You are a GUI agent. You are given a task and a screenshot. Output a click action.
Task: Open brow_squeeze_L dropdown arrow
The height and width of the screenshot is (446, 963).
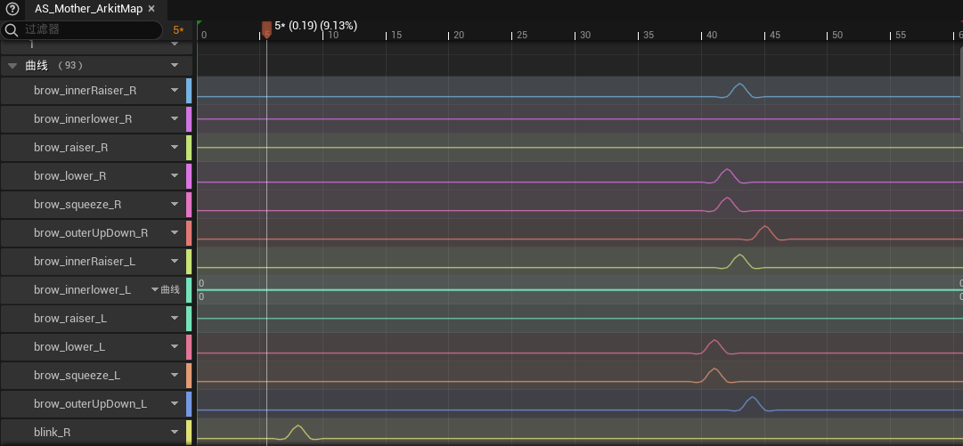(175, 376)
